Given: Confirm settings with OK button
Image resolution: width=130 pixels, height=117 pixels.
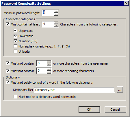Looking at the screenshot, I should tap(89, 109).
